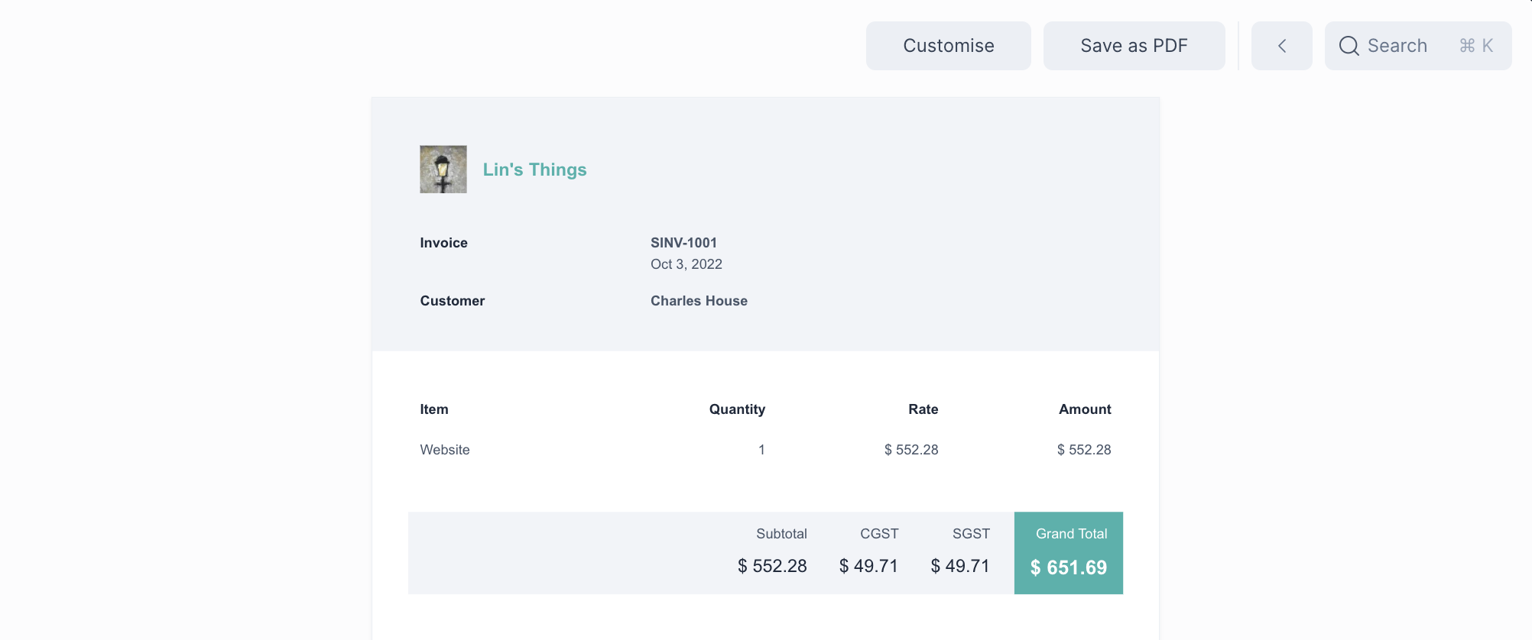Click the Lin's Things company name
The width and height of the screenshot is (1532, 640).
pyautogui.click(x=534, y=170)
